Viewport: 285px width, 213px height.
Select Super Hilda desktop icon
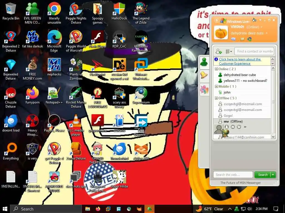pos(119,179)
